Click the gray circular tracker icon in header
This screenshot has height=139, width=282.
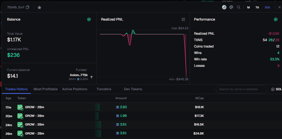(231, 7)
